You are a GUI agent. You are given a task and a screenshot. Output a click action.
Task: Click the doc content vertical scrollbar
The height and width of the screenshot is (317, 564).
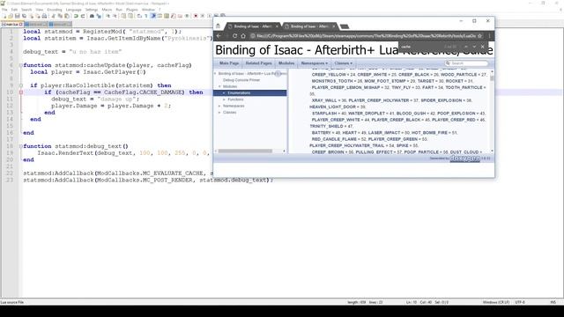click(x=492, y=77)
